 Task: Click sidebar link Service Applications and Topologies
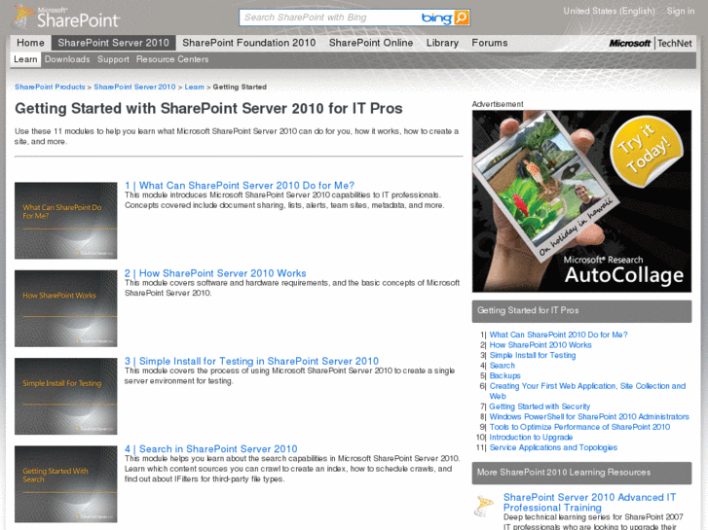tap(553, 448)
